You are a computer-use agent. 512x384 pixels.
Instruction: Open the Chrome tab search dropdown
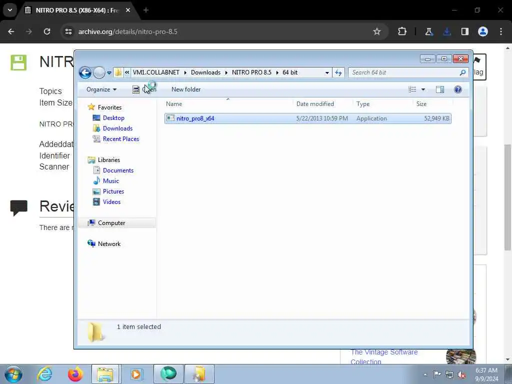click(x=10, y=10)
